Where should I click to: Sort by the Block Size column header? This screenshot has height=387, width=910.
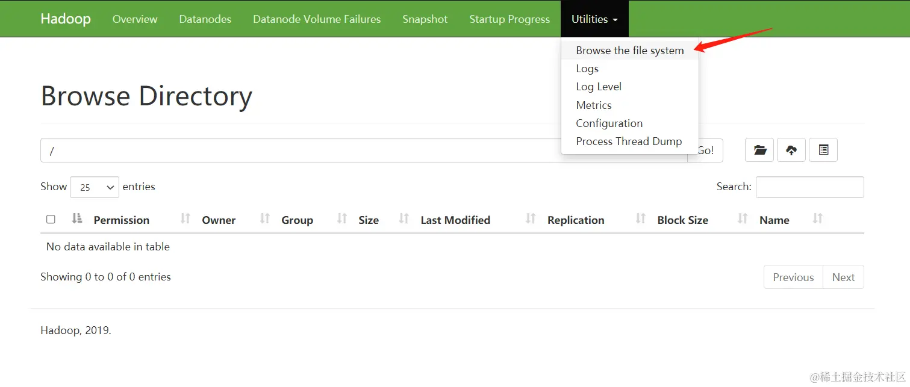click(x=682, y=220)
